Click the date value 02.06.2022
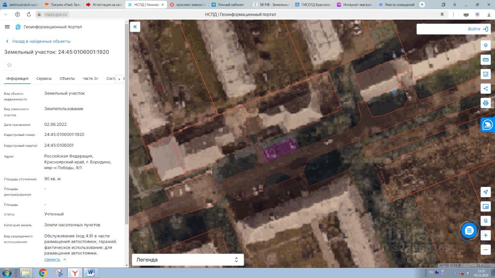This screenshot has width=495, height=278. 56,125
